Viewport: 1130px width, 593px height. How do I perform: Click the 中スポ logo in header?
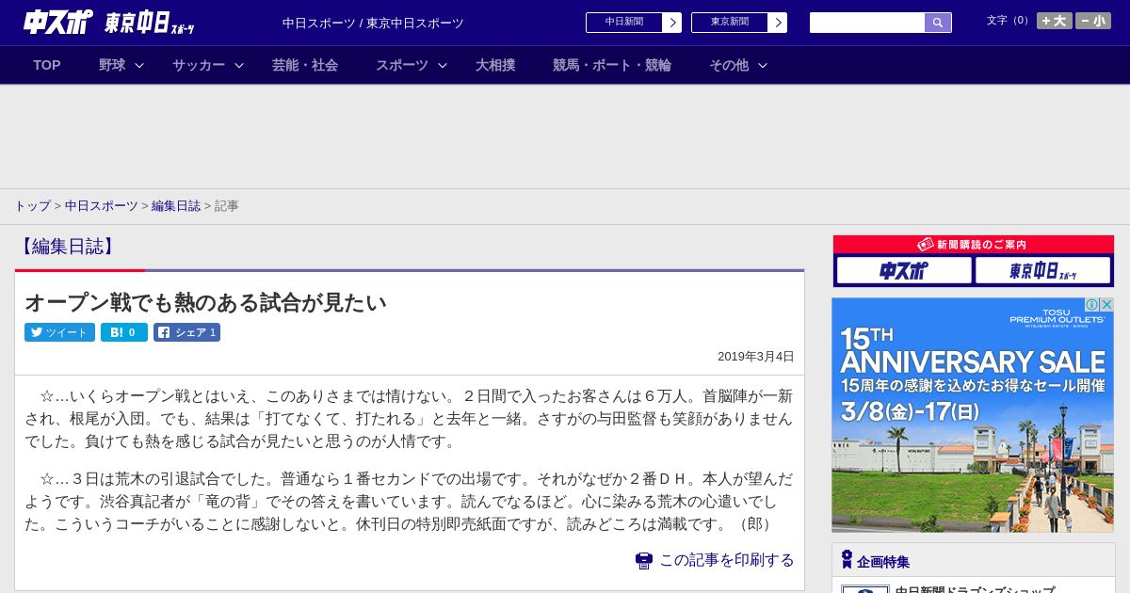pos(58,23)
